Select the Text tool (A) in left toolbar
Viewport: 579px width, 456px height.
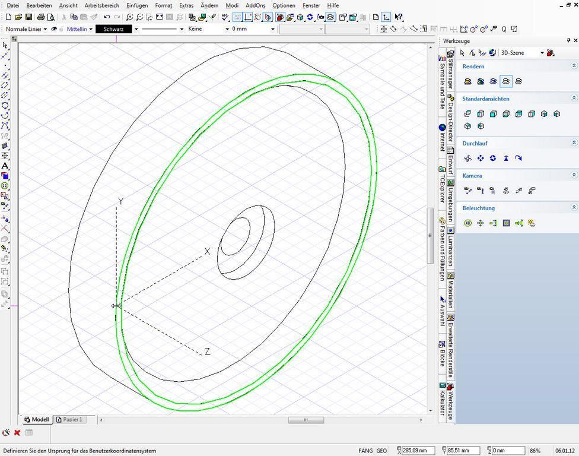pyautogui.click(x=5, y=166)
